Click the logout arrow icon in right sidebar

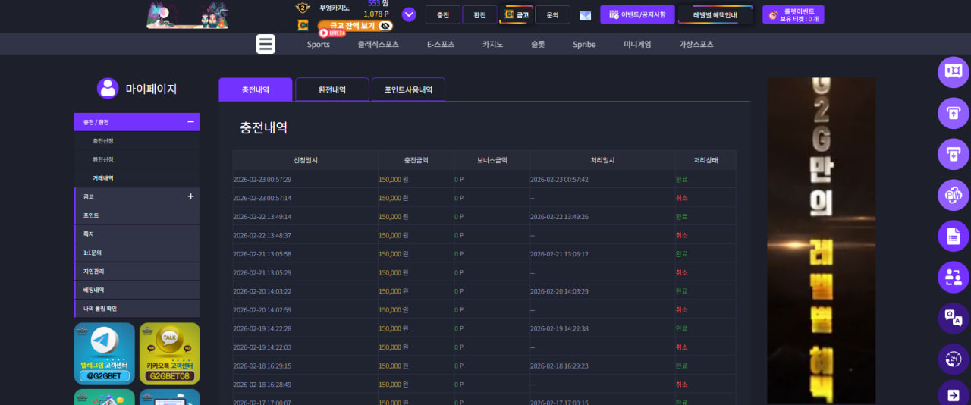(954, 395)
